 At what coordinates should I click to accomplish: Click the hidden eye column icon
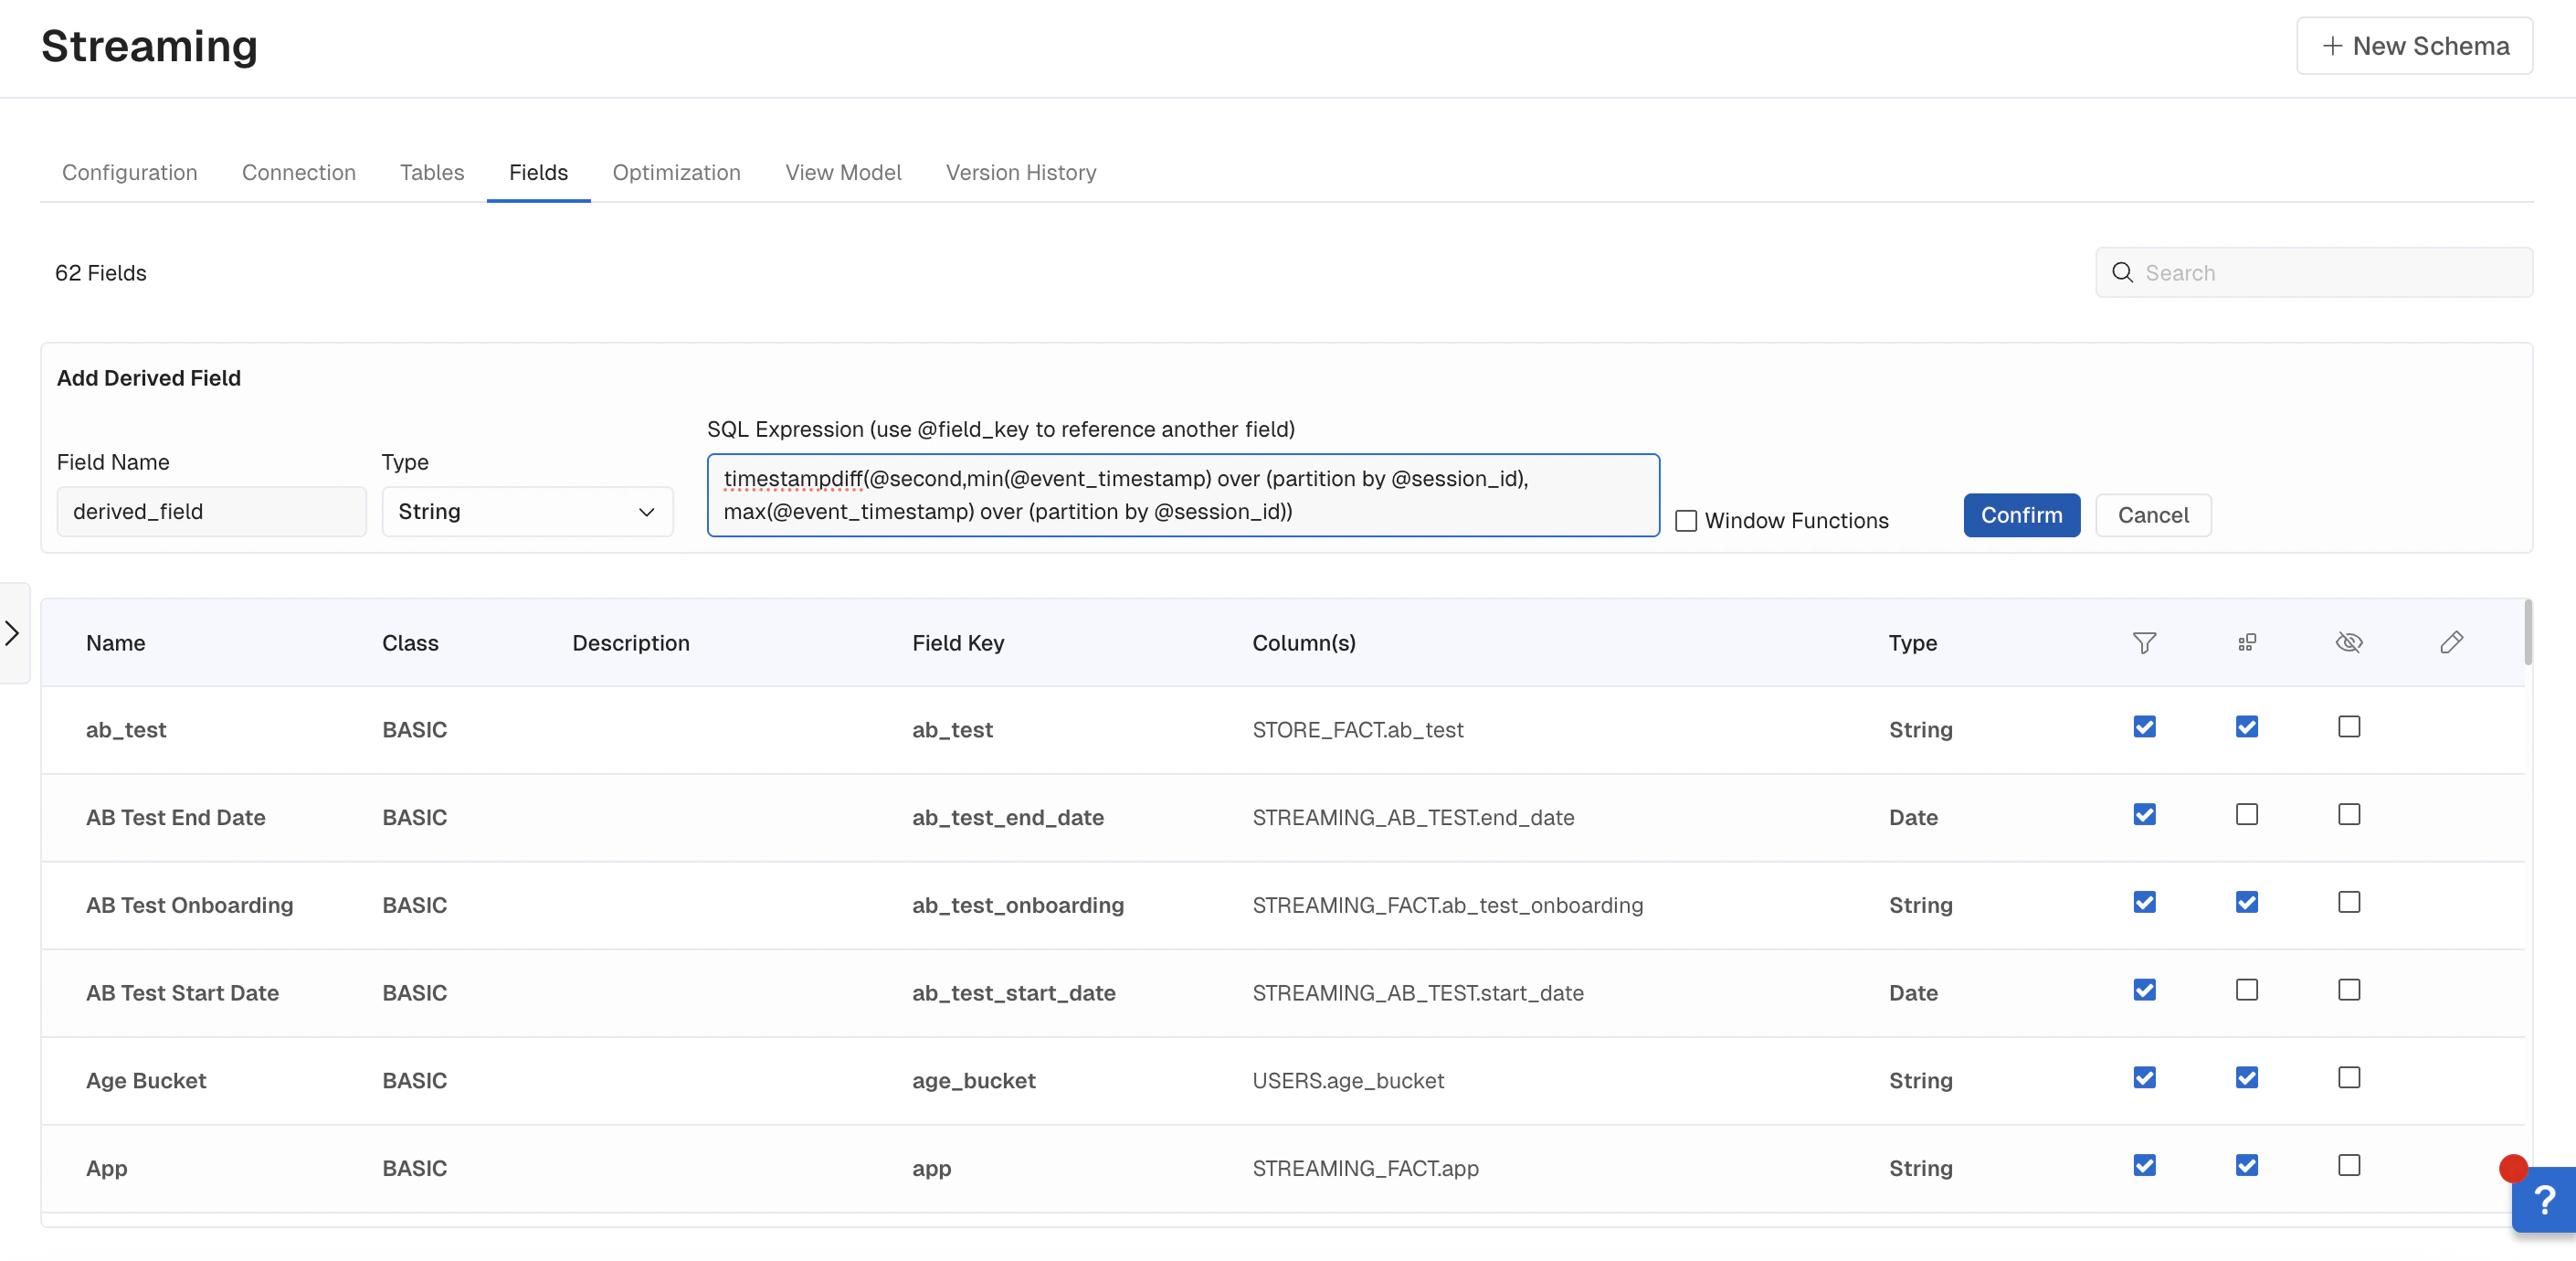[2348, 643]
